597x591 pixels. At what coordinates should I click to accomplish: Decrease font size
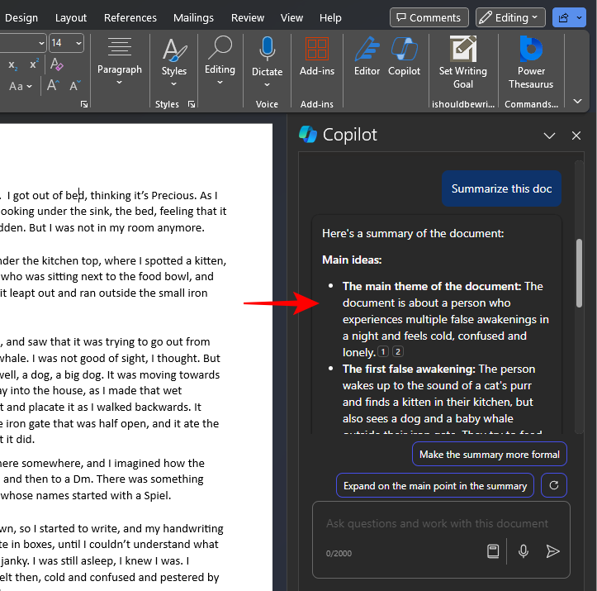click(75, 85)
